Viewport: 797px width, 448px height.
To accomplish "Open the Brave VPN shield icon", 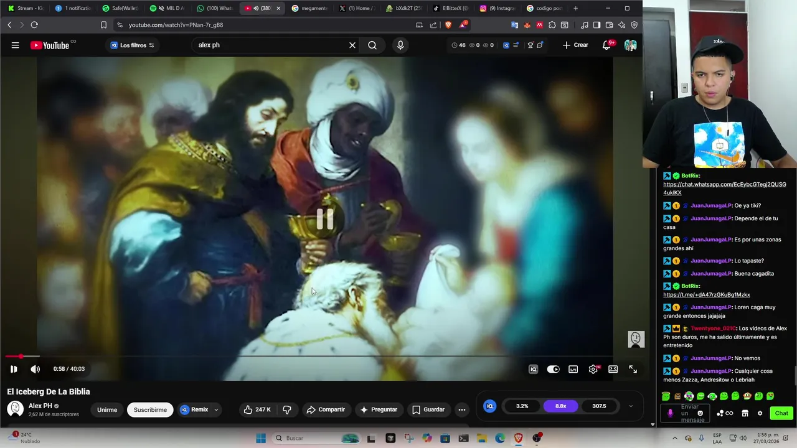I will pyautogui.click(x=634, y=25).
